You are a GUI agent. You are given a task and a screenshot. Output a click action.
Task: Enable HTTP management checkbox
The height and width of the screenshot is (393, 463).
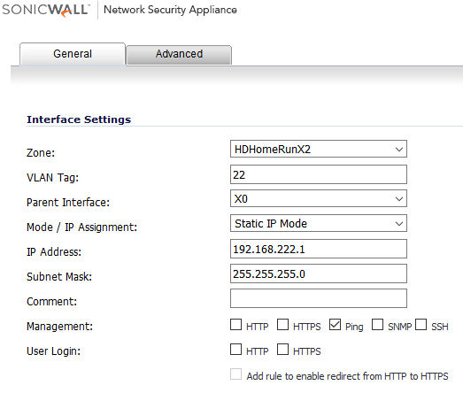(236, 325)
